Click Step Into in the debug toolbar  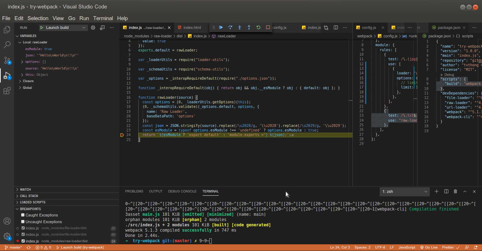coord(240,27)
